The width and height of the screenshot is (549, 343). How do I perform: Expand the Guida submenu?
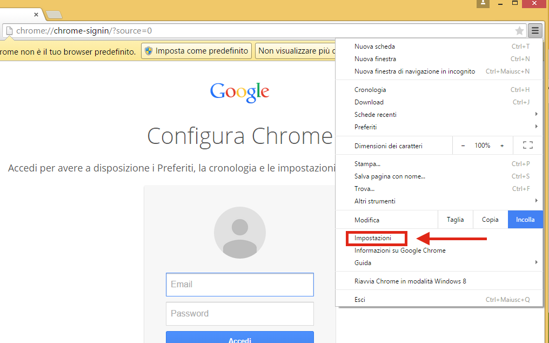(439, 263)
